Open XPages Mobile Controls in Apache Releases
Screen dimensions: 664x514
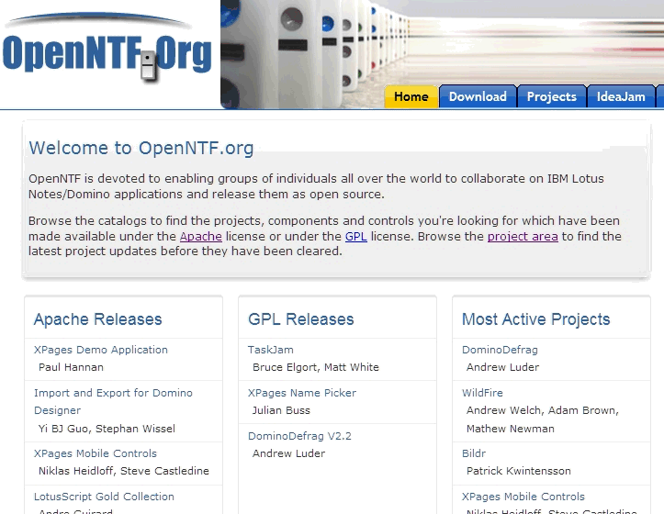[96, 453]
